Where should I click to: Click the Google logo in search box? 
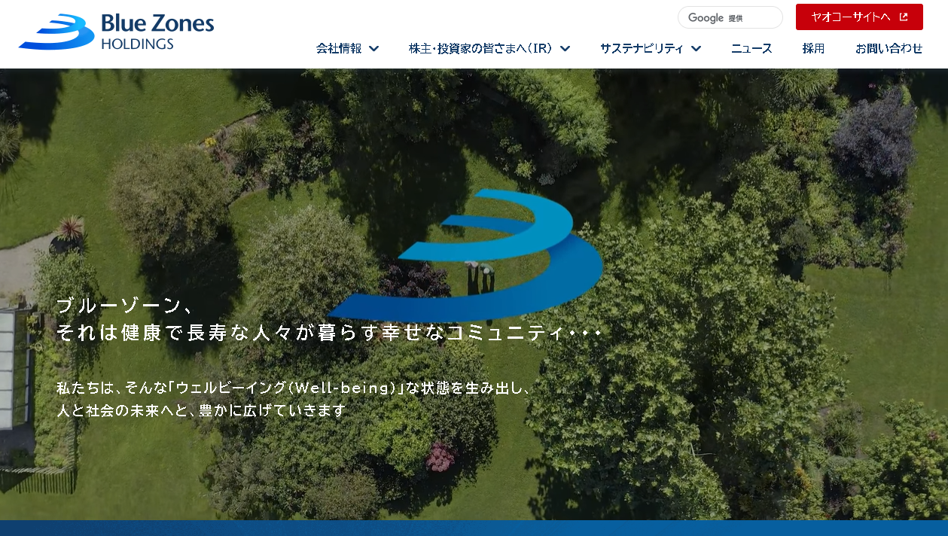[706, 18]
